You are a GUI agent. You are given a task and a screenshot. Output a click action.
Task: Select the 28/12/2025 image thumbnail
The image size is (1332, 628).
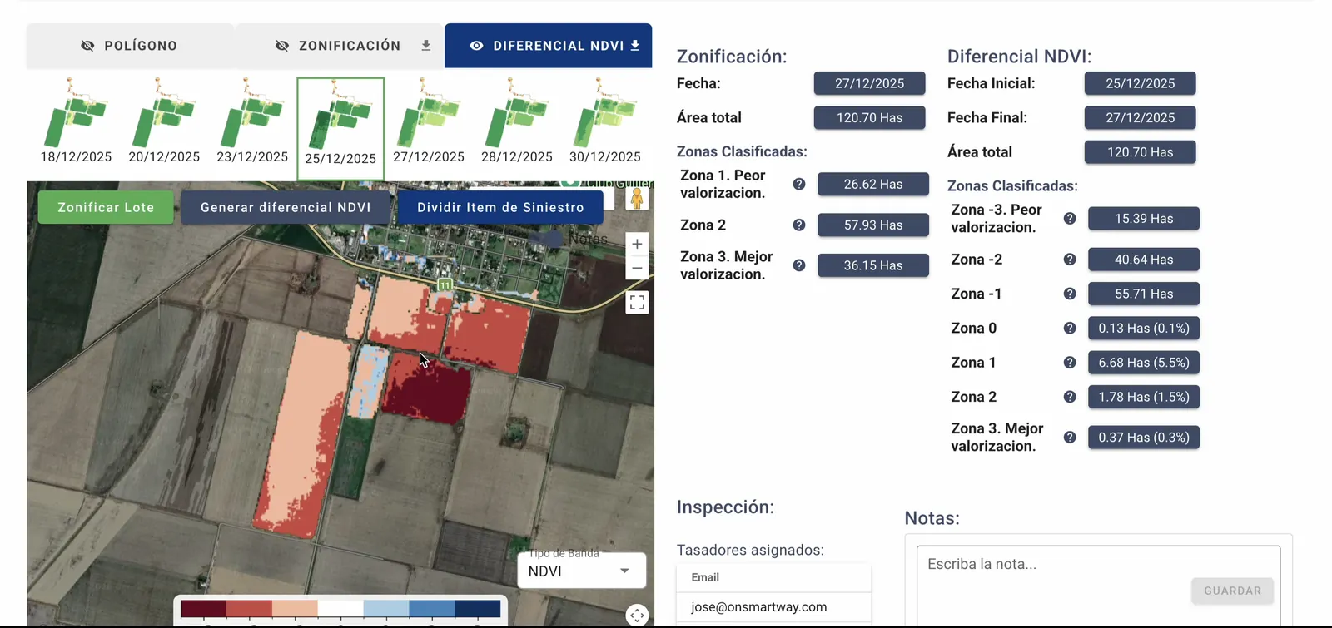tap(517, 121)
